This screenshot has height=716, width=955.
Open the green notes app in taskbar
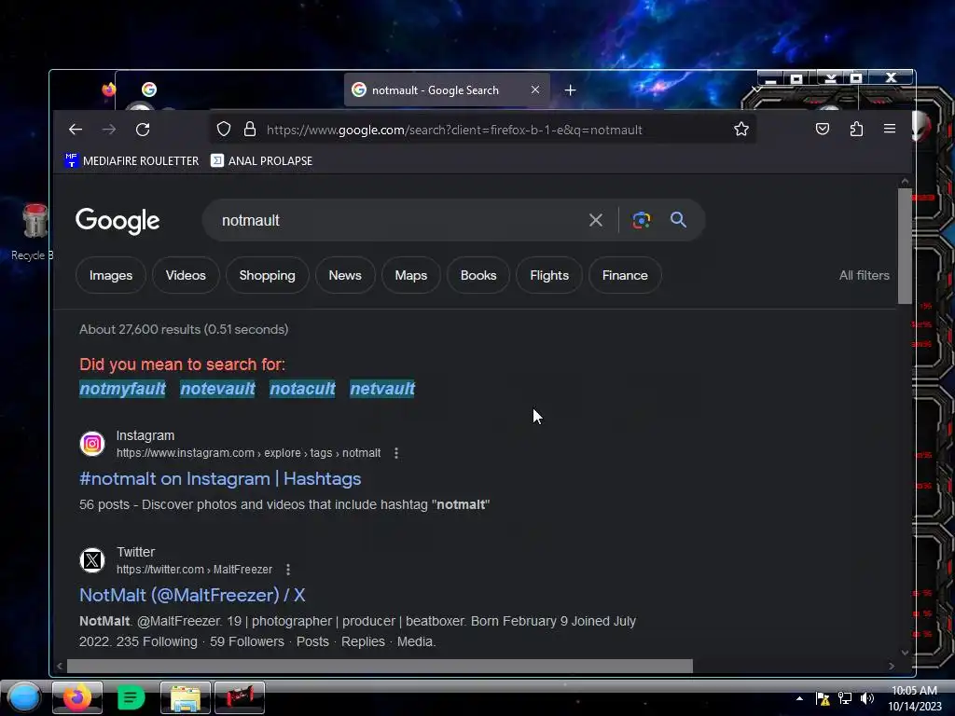click(x=131, y=697)
